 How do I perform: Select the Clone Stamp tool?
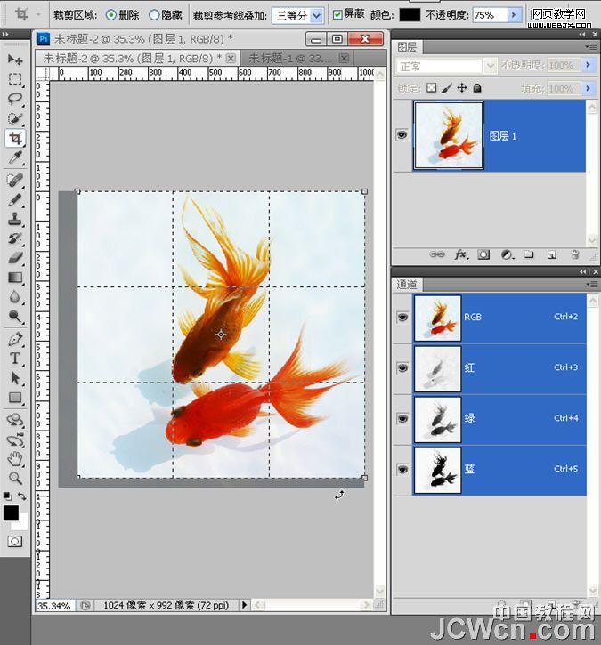[15, 219]
